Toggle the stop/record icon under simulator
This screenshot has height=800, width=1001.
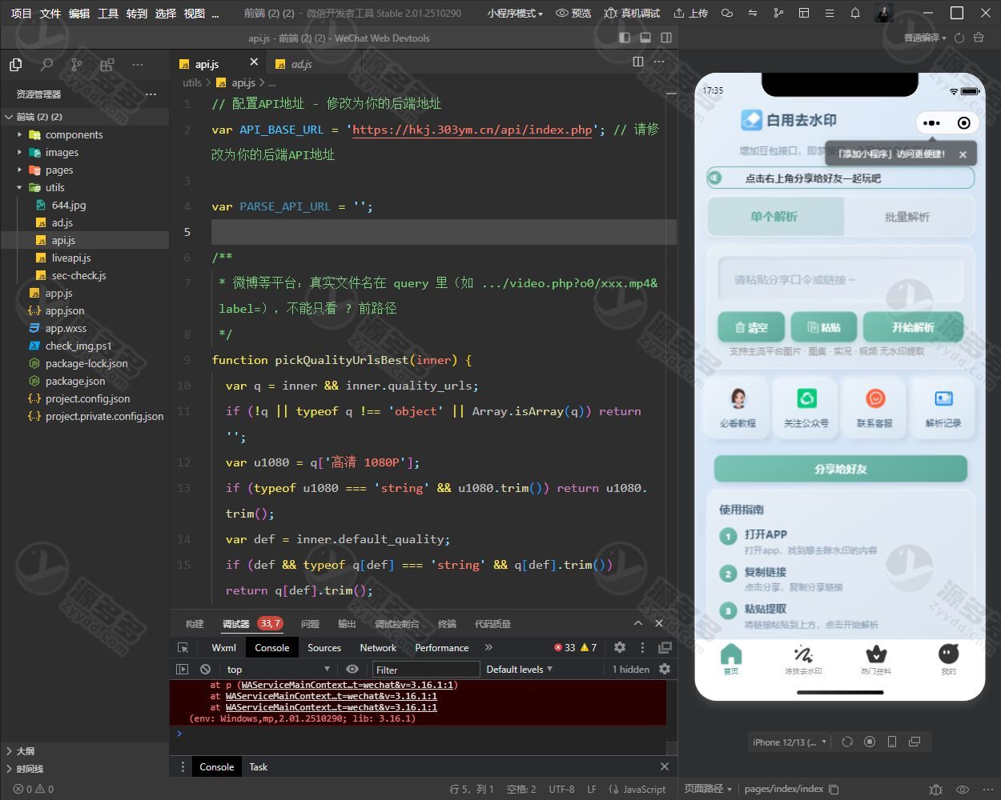point(870,742)
